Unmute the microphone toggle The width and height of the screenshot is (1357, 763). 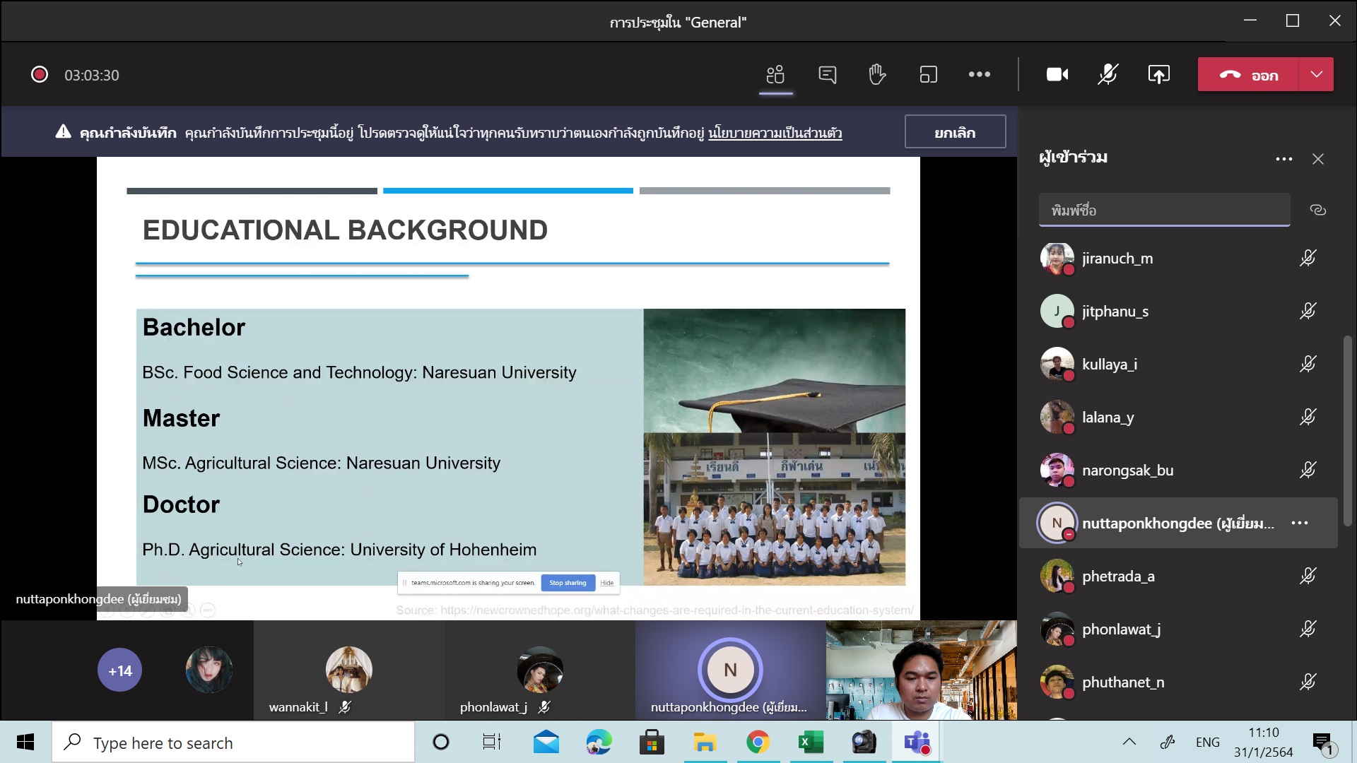click(x=1108, y=74)
